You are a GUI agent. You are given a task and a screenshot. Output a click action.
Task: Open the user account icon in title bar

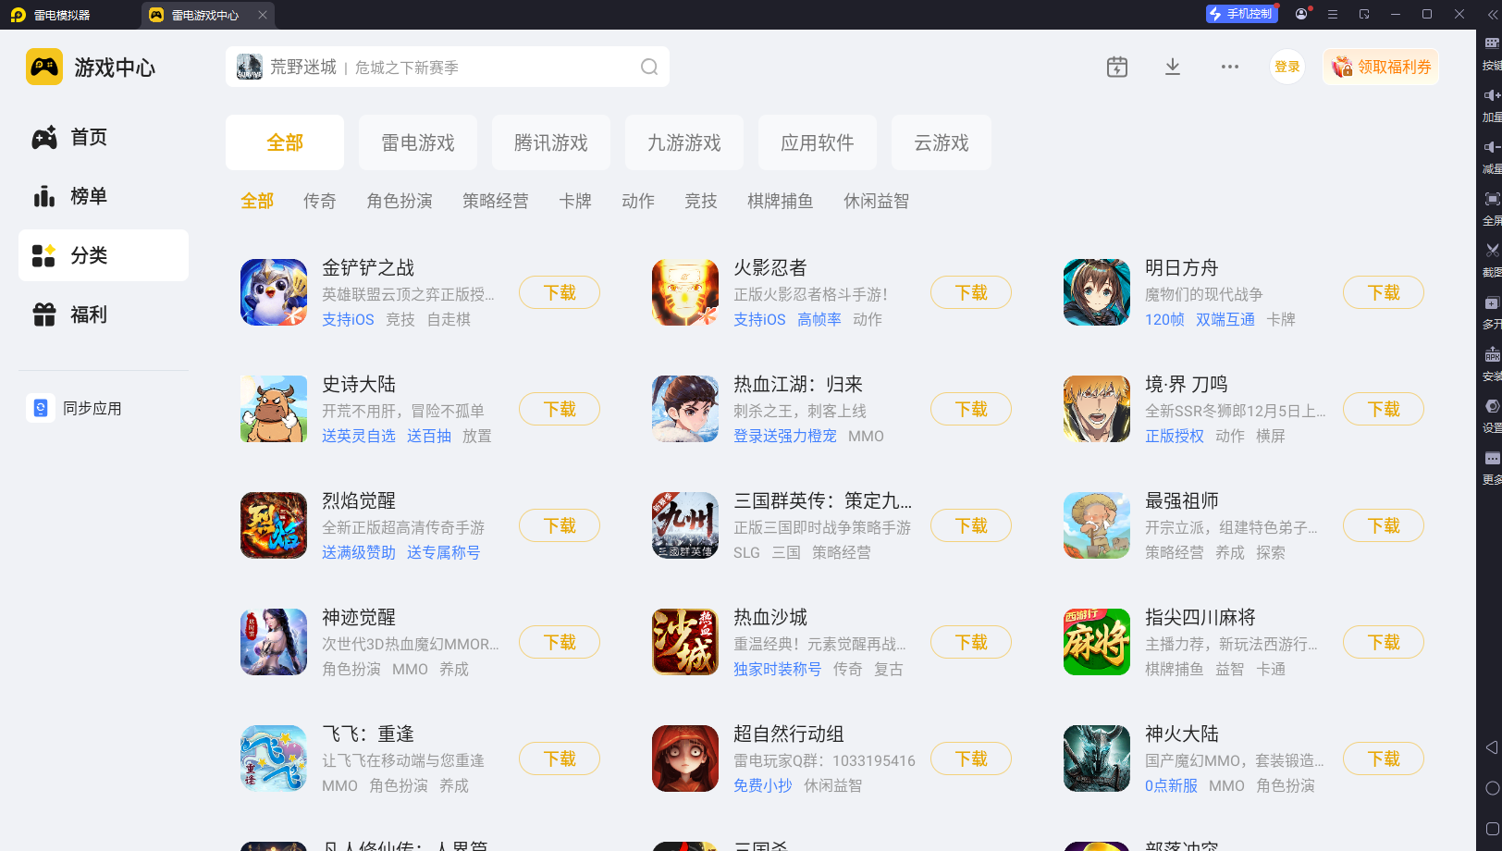(x=1302, y=14)
